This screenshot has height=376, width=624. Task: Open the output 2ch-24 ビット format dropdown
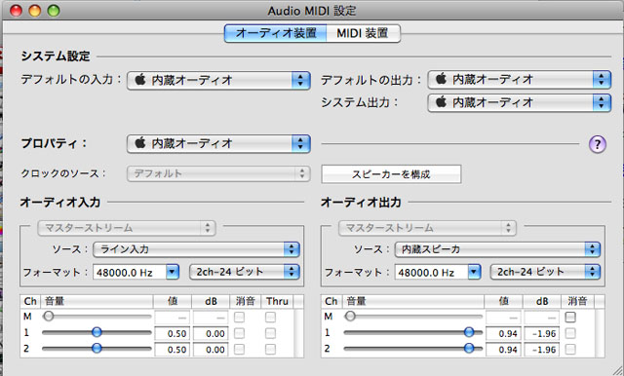coord(545,272)
